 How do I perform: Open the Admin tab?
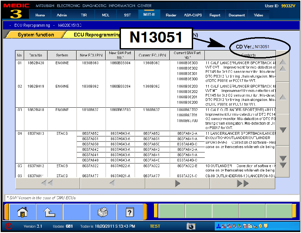click(61, 15)
